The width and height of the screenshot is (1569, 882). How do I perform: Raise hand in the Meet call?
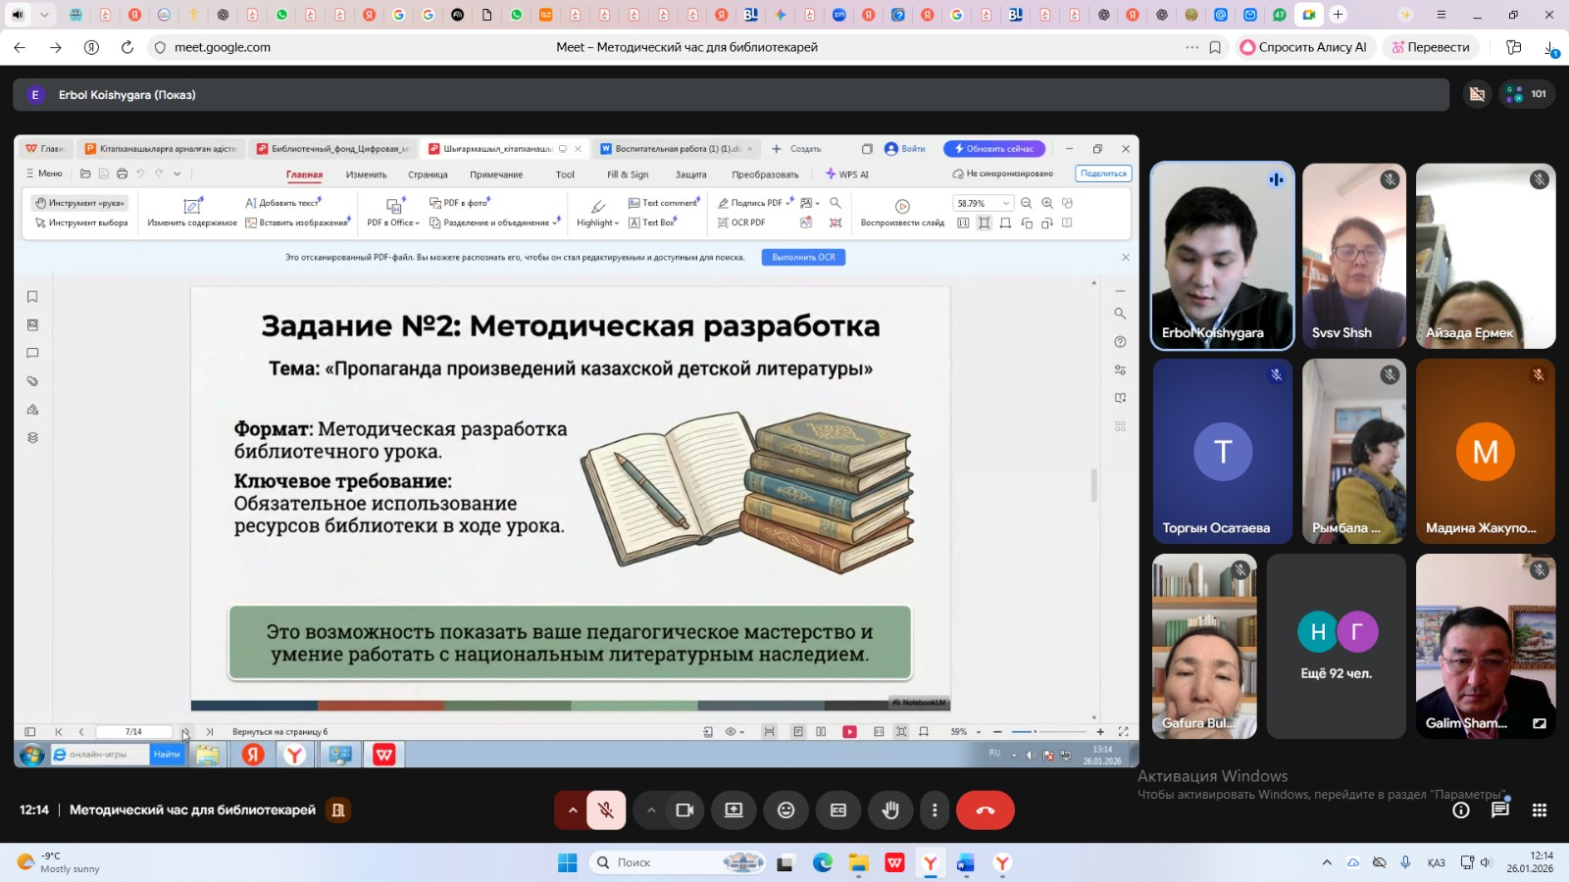tap(889, 810)
